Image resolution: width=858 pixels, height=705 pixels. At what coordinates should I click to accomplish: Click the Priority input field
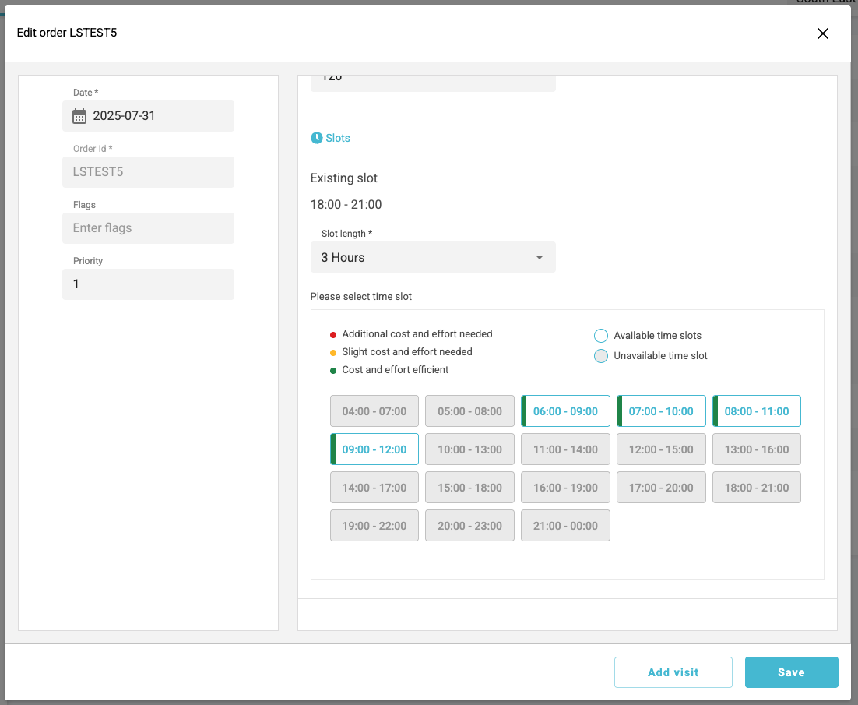[x=148, y=284]
